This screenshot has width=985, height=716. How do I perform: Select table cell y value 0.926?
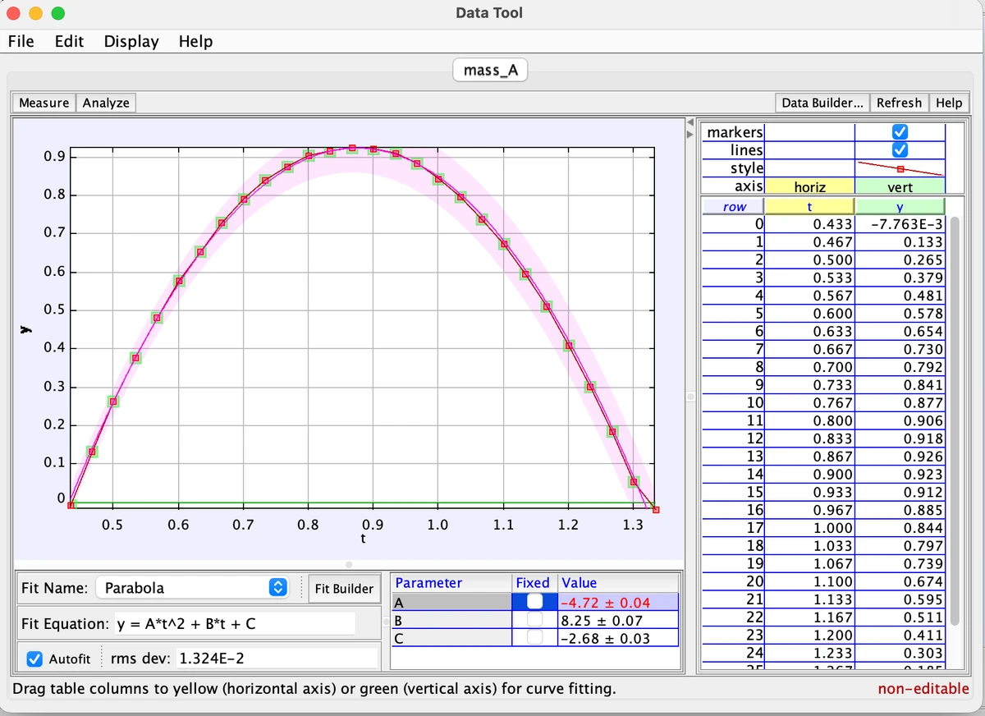[900, 456]
